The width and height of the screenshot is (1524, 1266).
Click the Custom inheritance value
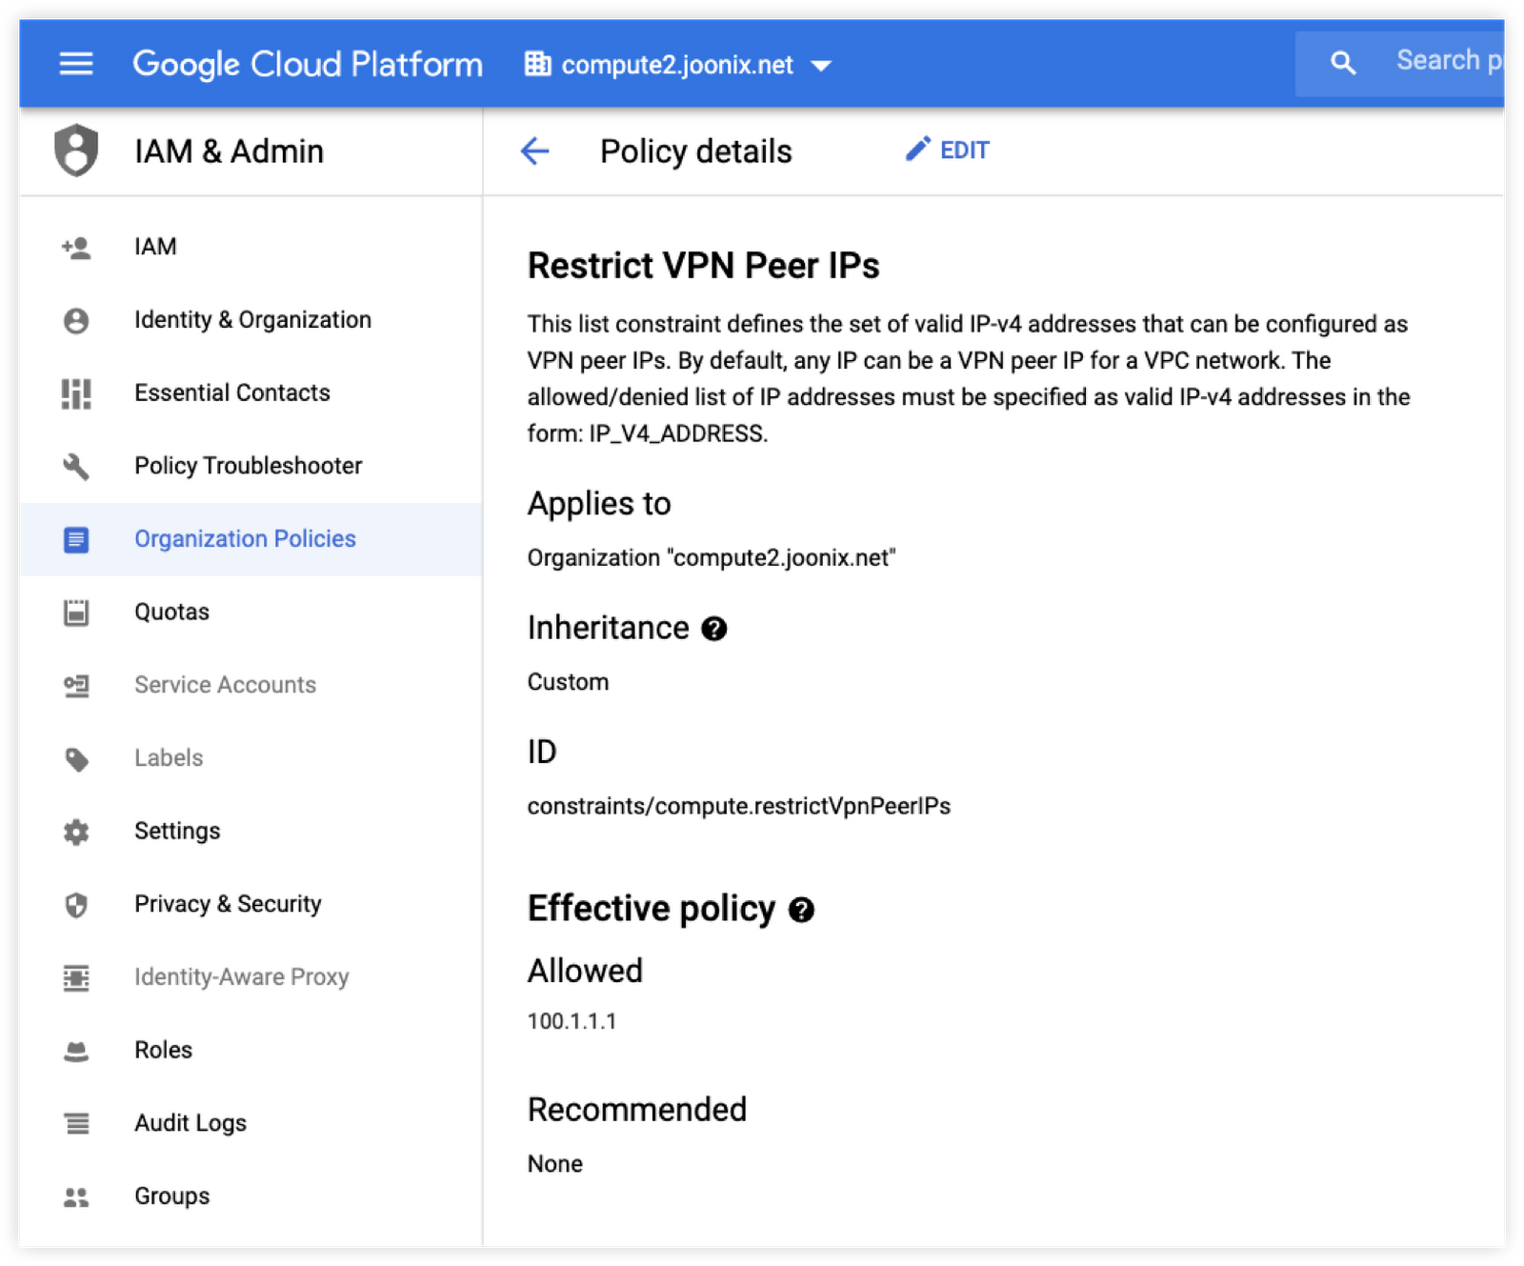coord(568,682)
